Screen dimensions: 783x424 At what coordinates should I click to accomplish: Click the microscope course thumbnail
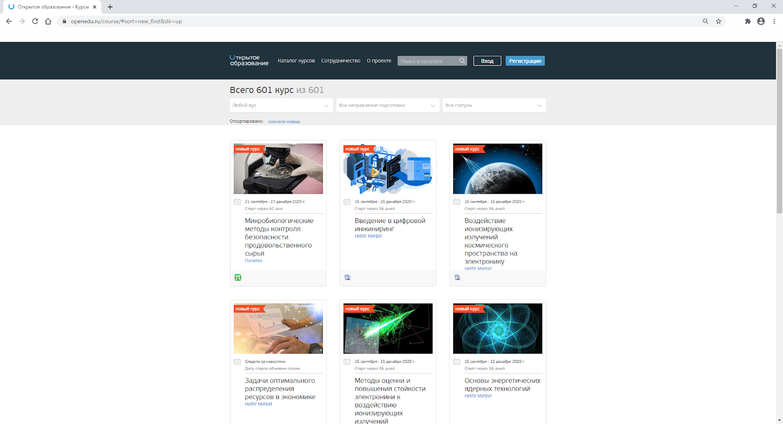click(278, 169)
